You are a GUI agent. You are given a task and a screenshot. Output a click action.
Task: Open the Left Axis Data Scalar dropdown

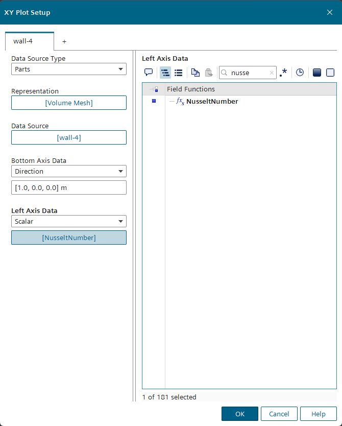pos(69,221)
